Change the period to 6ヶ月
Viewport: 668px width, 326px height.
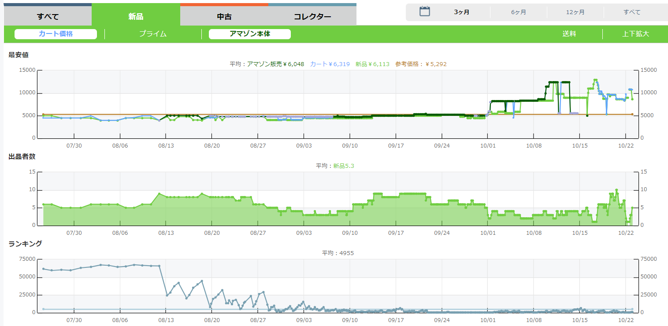tap(519, 12)
